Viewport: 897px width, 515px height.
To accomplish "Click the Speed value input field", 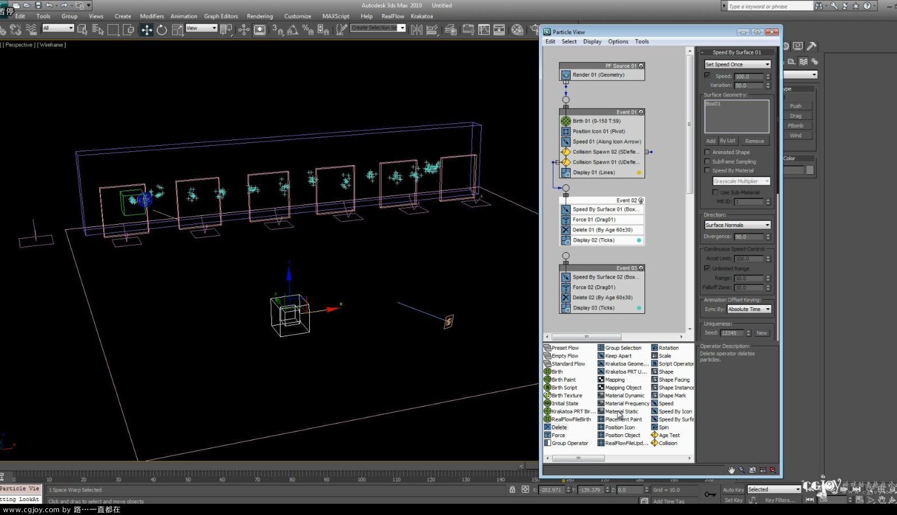I will (x=749, y=76).
